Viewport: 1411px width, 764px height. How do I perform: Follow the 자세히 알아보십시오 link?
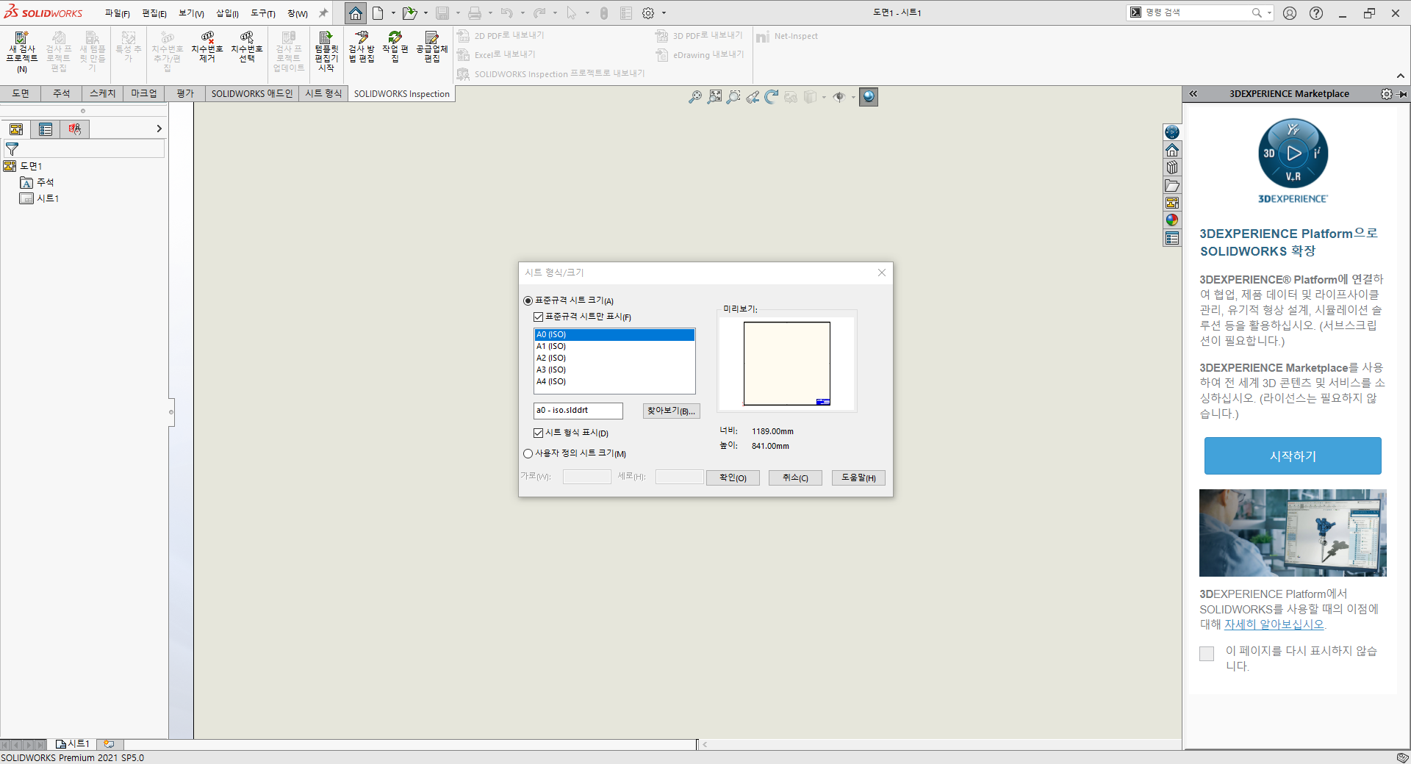(x=1274, y=624)
